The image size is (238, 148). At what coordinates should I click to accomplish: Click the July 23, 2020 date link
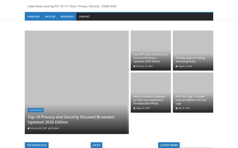point(184,108)
